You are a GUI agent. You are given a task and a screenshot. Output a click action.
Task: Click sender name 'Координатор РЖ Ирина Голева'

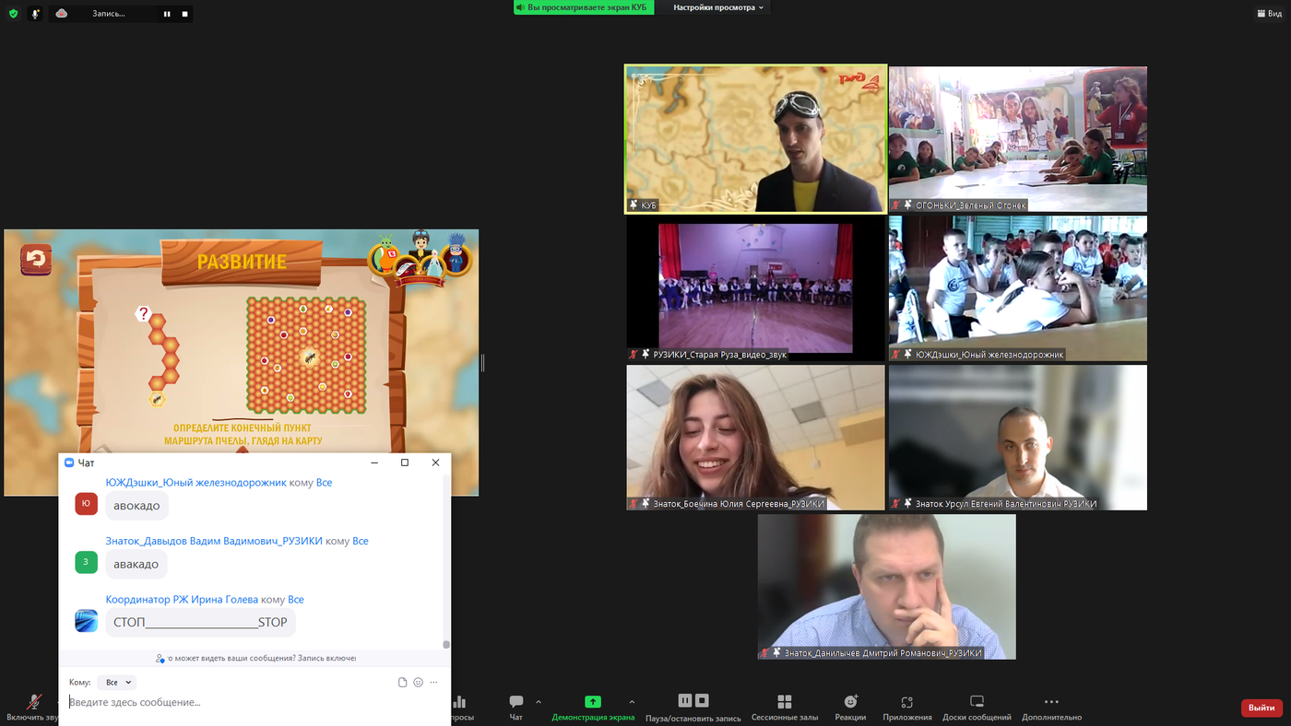tap(182, 600)
